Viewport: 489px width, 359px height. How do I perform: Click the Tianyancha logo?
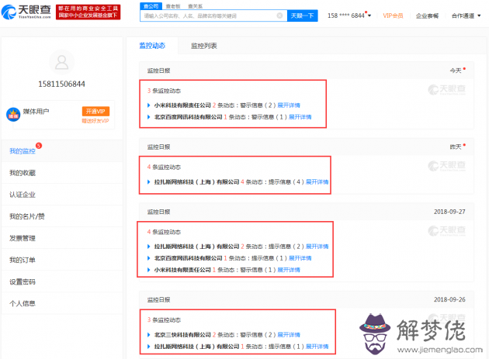pyautogui.click(x=26, y=12)
